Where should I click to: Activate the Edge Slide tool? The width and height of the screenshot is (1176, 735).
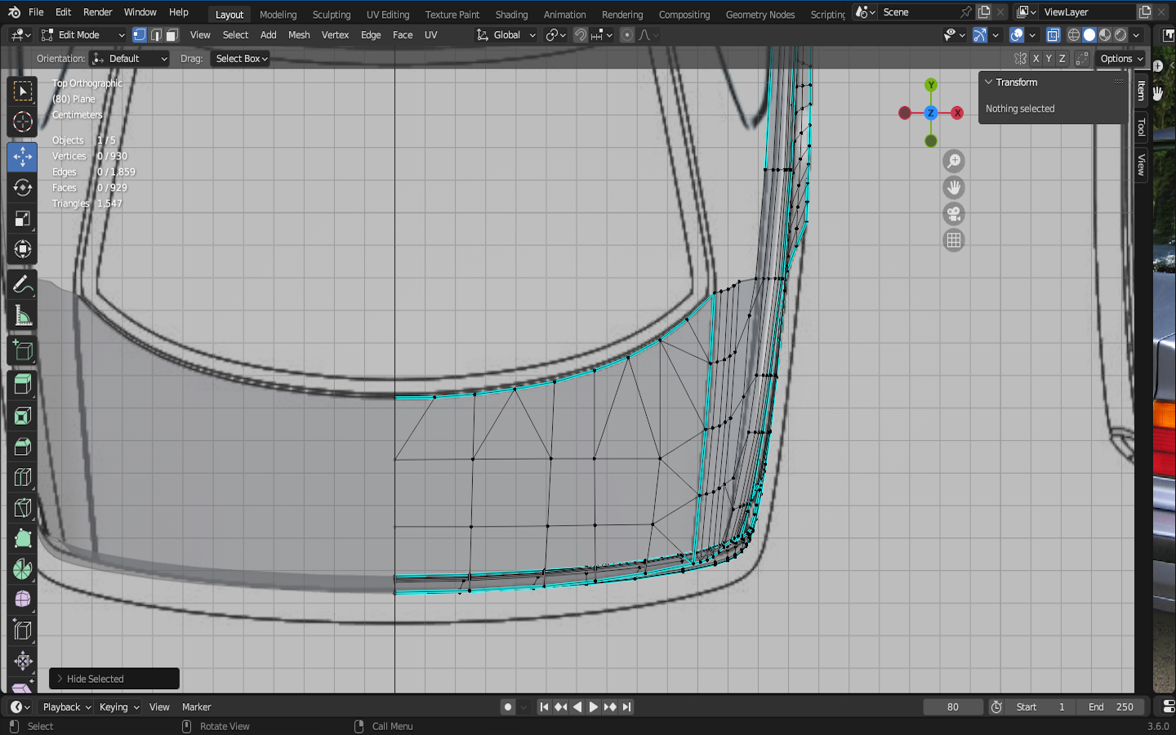[23, 630]
